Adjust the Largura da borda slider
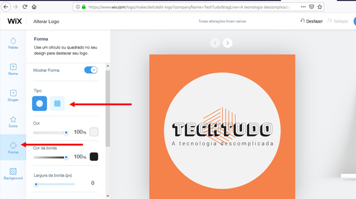This screenshot has height=199, width=356. pyautogui.click(x=54, y=184)
